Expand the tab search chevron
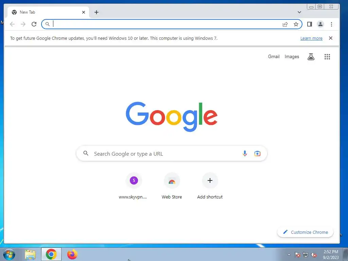The image size is (348, 261). (299, 12)
